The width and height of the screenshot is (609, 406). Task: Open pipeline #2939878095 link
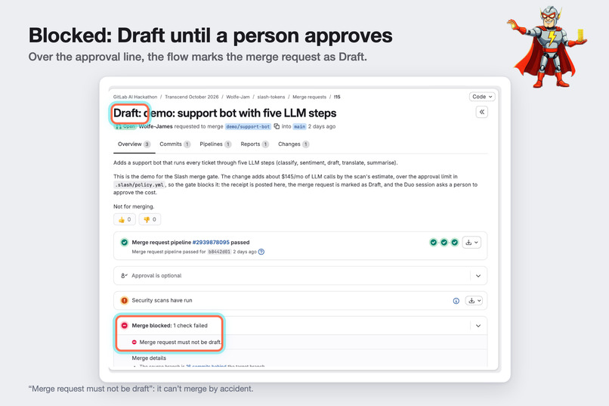click(x=211, y=243)
